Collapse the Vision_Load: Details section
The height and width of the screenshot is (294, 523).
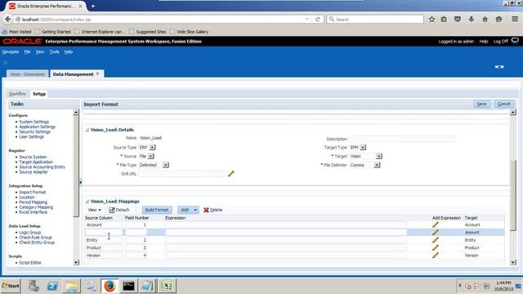coord(87,130)
